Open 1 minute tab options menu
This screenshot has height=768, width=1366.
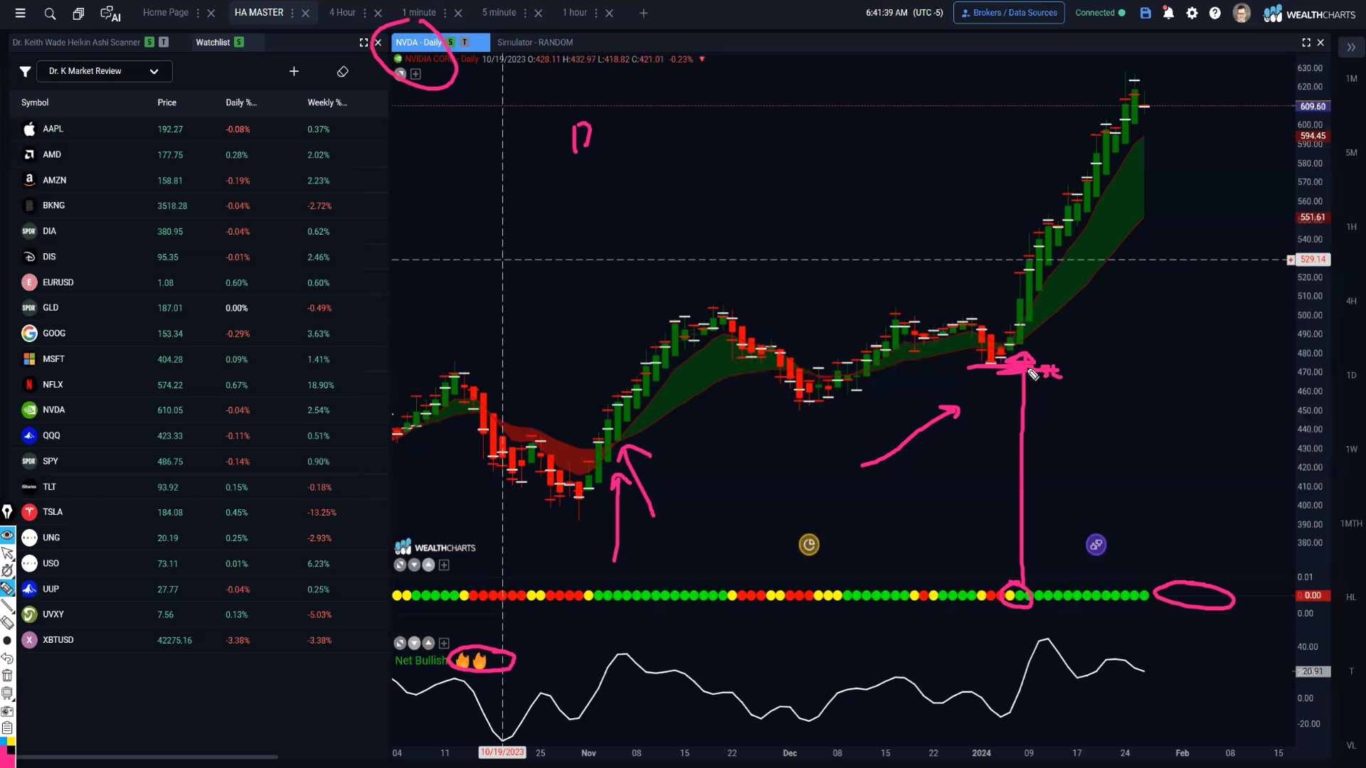pyautogui.click(x=445, y=13)
